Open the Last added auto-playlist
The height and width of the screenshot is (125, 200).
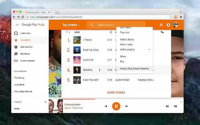pos(19,85)
